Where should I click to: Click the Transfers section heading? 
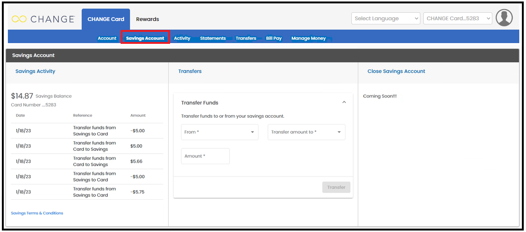point(190,71)
